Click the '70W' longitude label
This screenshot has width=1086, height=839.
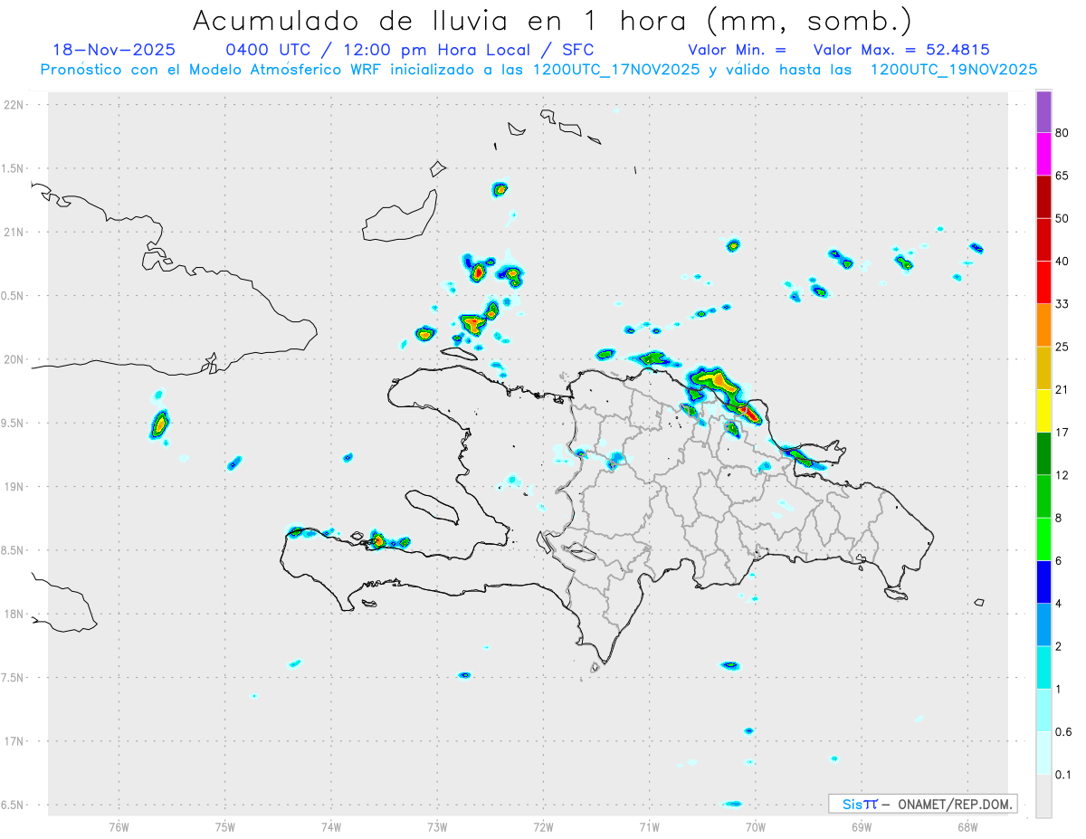[755, 826]
